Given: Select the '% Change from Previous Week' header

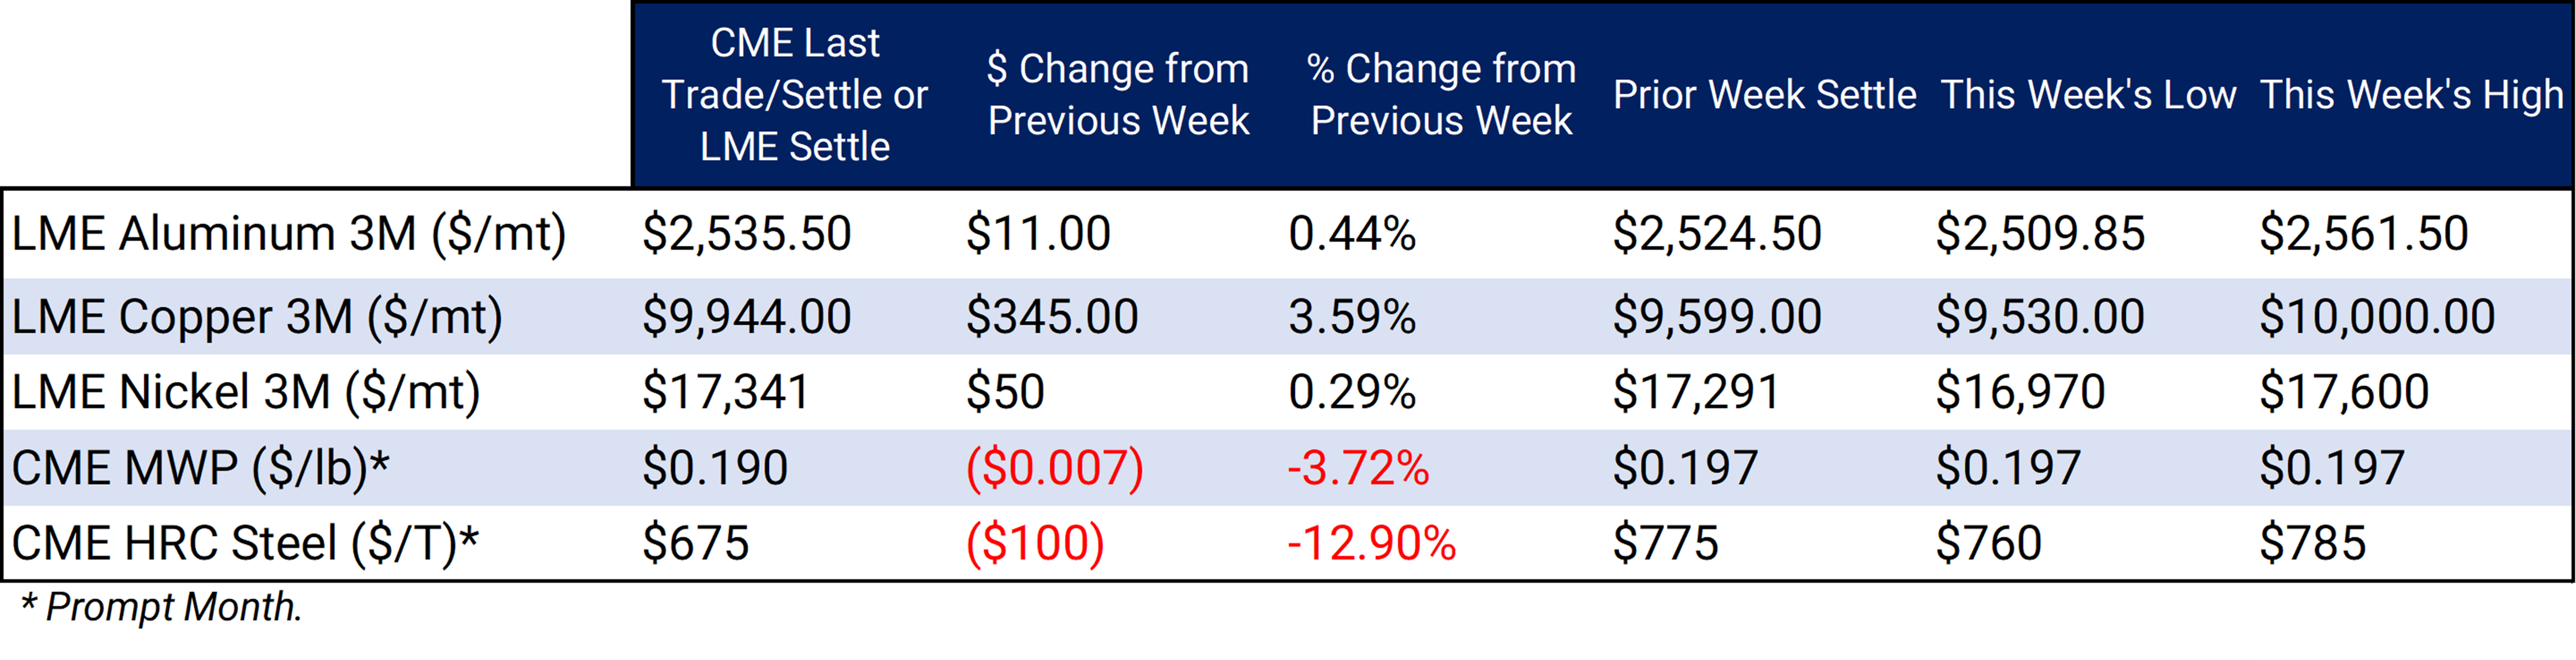Looking at the screenshot, I should coord(1441,94).
